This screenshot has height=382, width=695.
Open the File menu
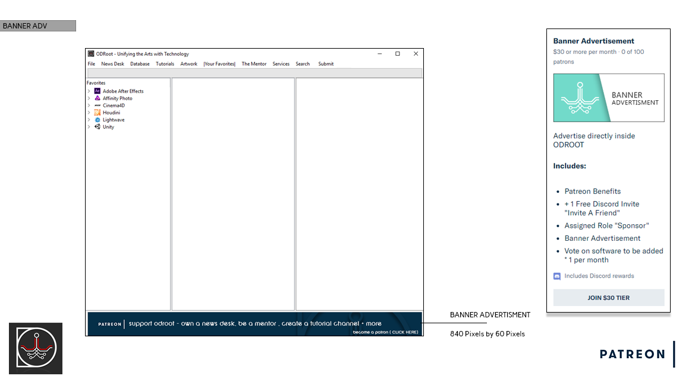tap(92, 64)
